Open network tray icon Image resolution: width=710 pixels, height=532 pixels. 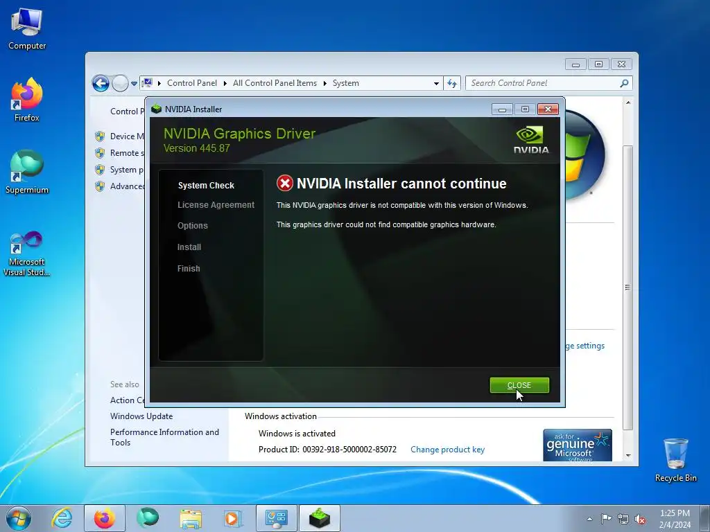coord(623,519)
